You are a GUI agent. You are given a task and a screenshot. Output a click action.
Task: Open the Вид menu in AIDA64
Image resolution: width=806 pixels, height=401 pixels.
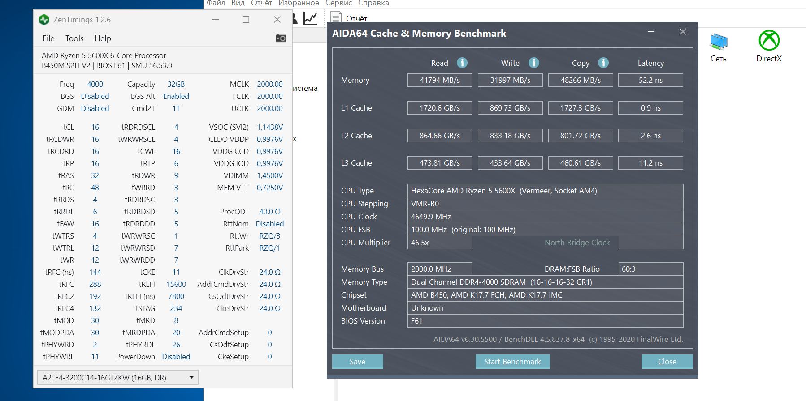point(238,3)
